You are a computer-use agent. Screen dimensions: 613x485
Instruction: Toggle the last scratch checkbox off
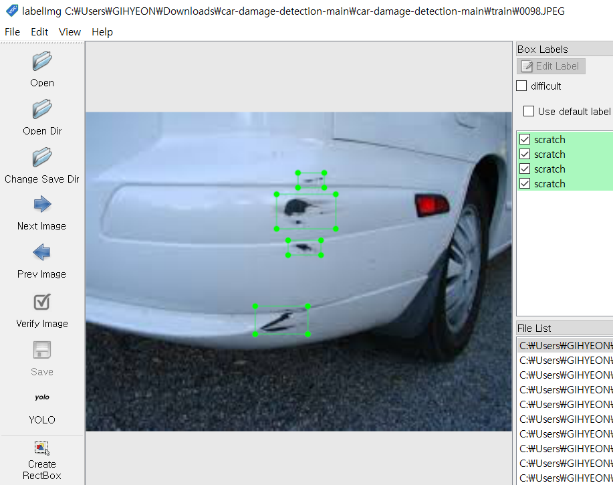[x=525, y=183]
